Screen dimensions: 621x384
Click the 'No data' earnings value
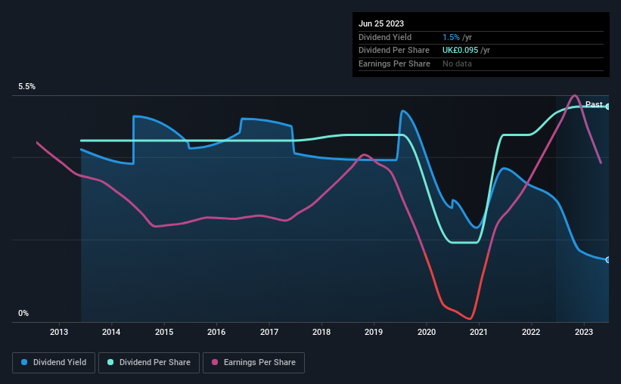(457, 63)
